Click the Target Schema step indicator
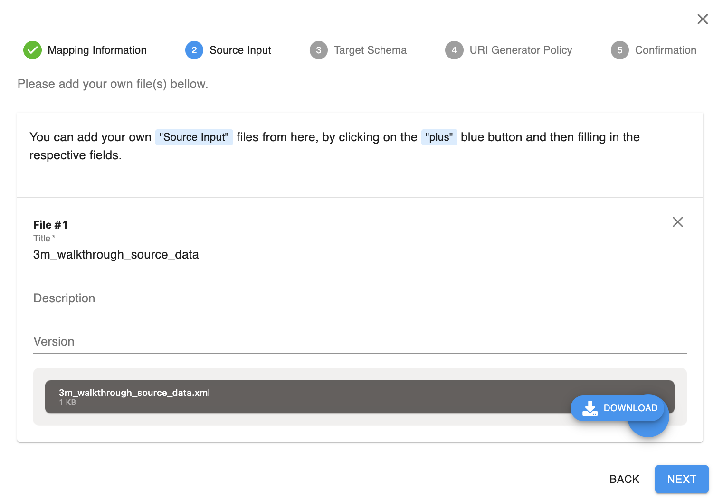This screenshot has height=500, width=723. coord(318,50)
